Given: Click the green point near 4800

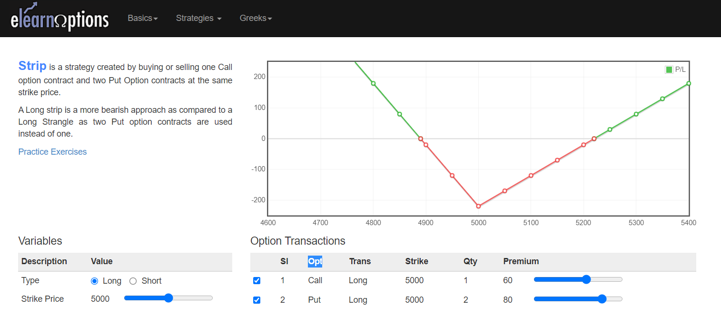Looking at the screenshot, I should [x=373, y=83].
